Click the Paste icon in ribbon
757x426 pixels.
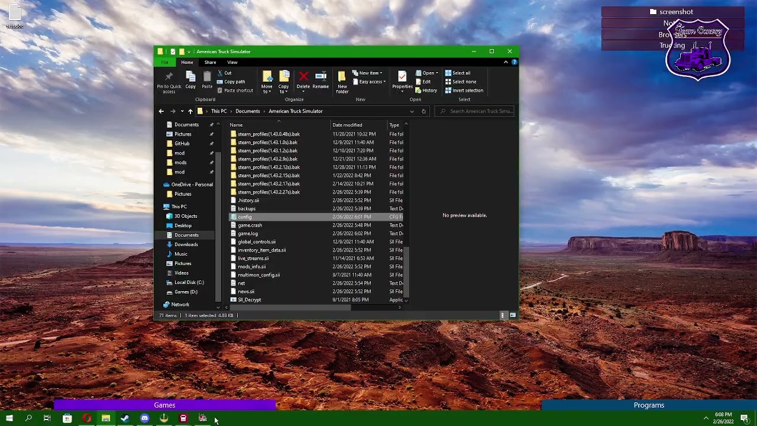click(x=207, y=80)
